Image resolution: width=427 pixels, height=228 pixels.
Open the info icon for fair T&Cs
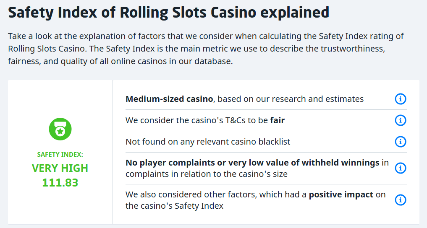click(x=401, y=121)
